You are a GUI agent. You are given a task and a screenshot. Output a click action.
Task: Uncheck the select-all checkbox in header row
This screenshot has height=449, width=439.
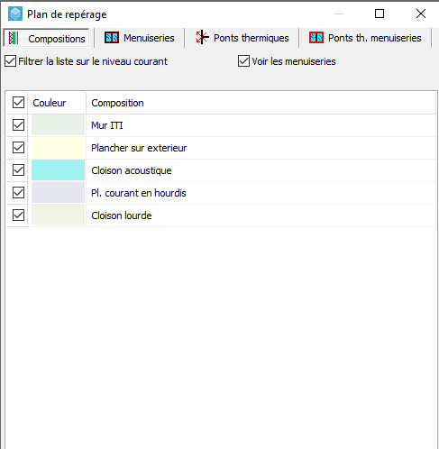[18, 103]
